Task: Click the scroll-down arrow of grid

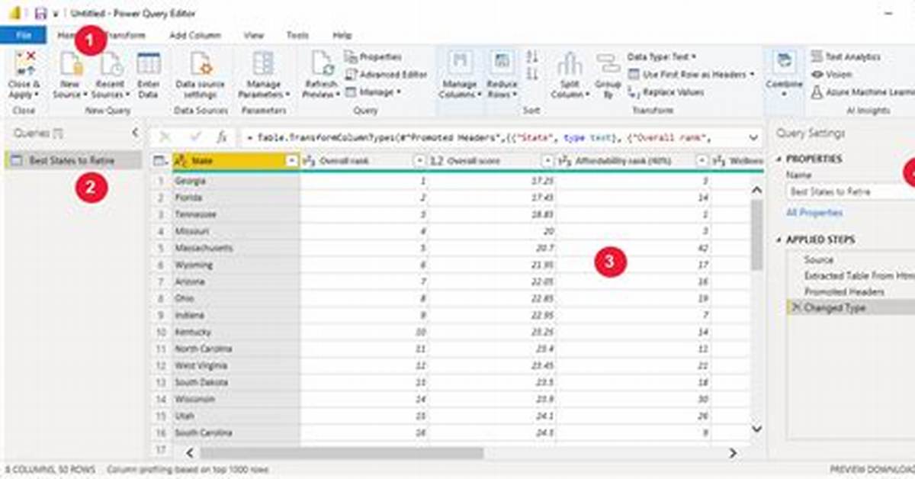Action: (x=756, y=429)
